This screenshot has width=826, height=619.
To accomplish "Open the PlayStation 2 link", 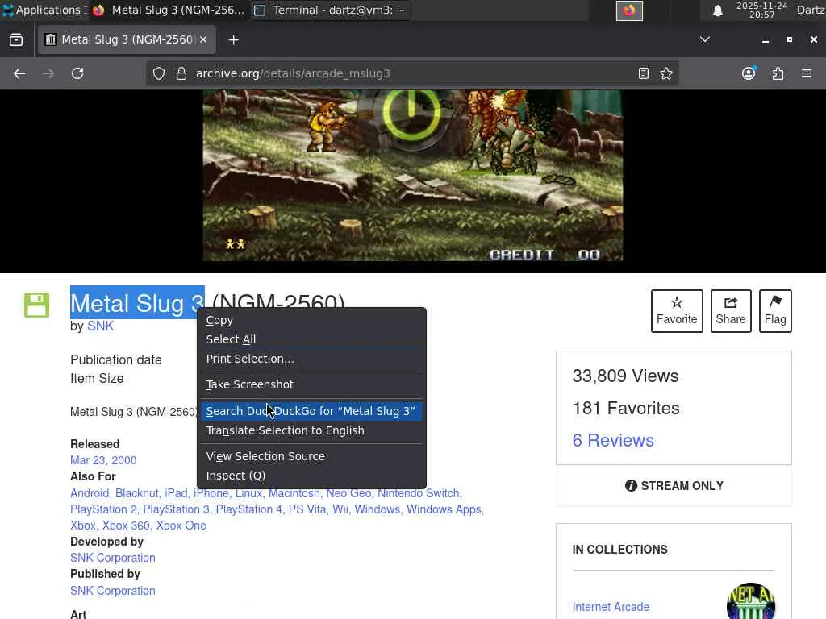I will (x=103, y=509).
